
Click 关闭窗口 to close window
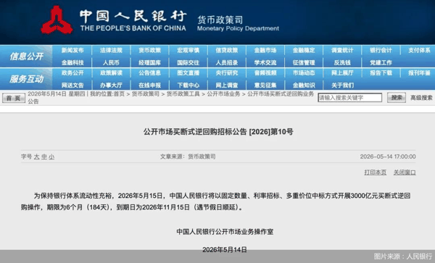pos(405,172)
